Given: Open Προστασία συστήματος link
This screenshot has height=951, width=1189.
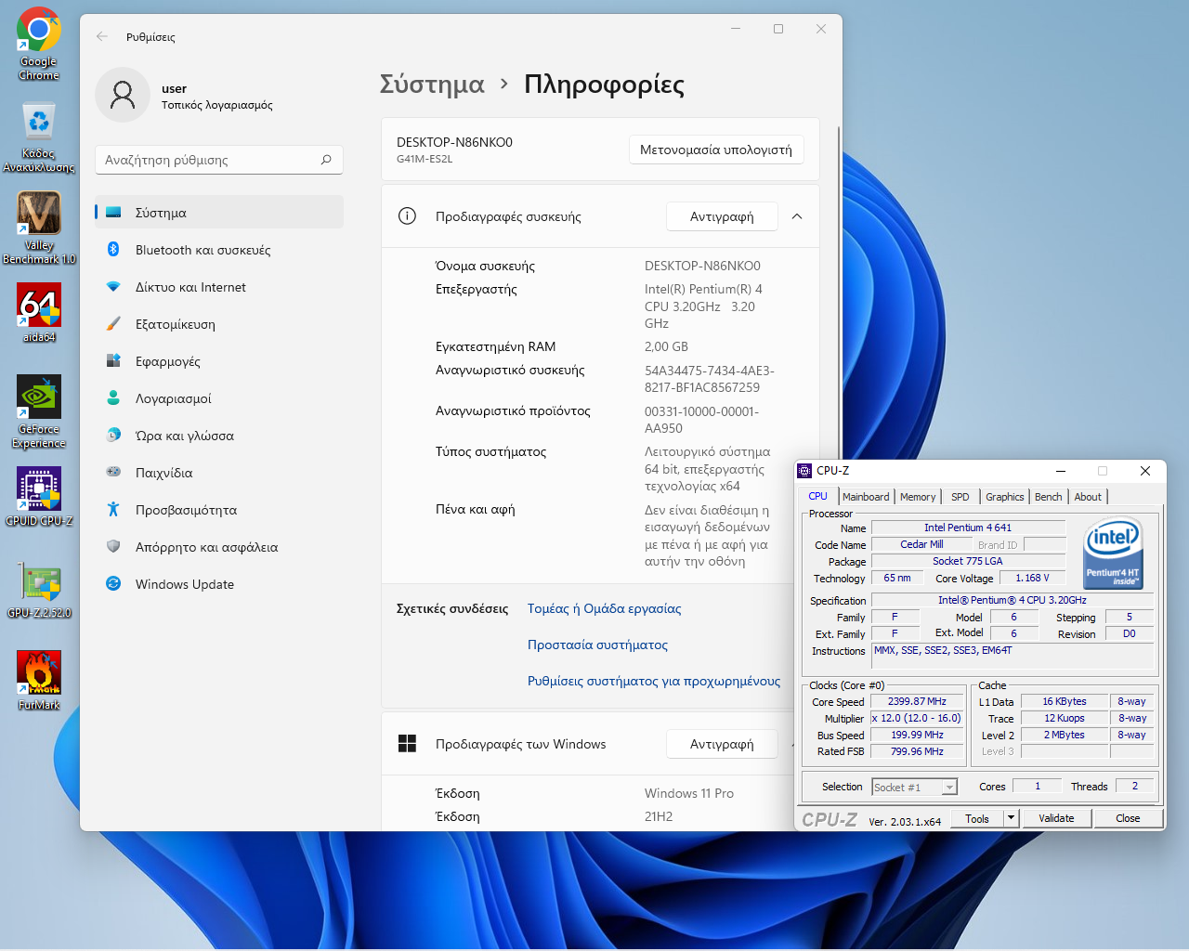Looking at the screenshot, I should point(598,645).
